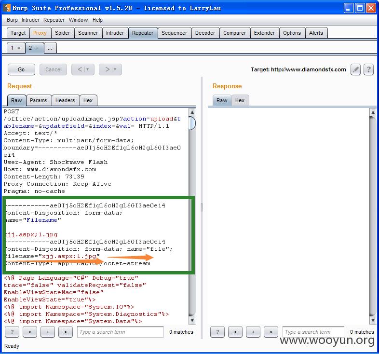Screen dimensions: 379x354
Task: Click the Burp Suite title bar logo icon
Action: (7, 8)
